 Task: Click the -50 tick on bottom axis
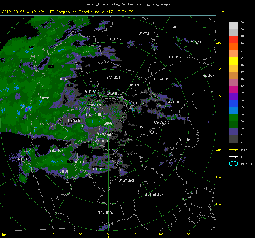pyautogui.click(x=80, y=234)
